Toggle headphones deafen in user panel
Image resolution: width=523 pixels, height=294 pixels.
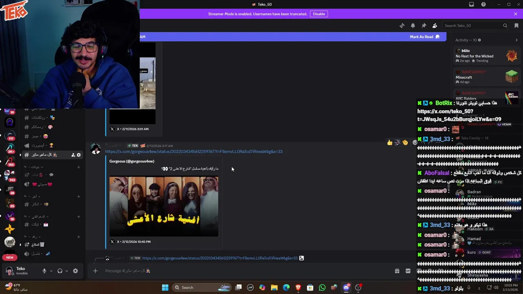coord(60,271)
